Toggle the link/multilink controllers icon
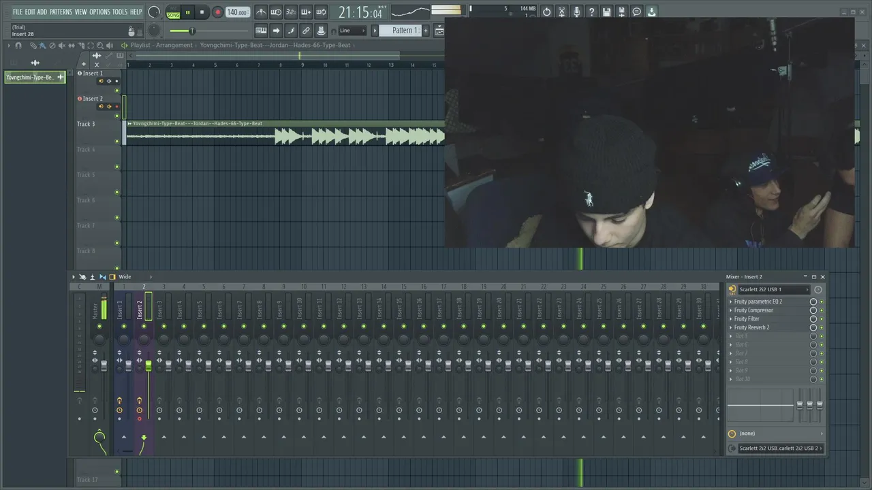The width and height of the screenshot is (872, 490). 306,31
